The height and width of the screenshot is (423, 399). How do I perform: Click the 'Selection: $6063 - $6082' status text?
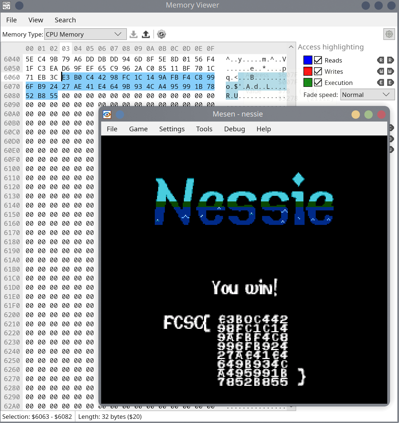point(37,417)
